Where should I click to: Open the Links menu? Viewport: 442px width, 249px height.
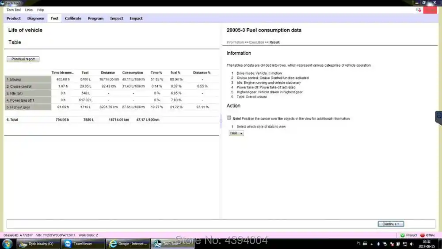click(x=28, y=10)
